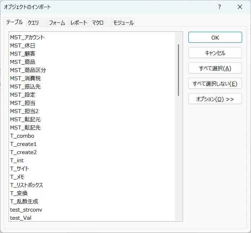
Task: Open the フォーム tab
Action: [x=57, y=22]
